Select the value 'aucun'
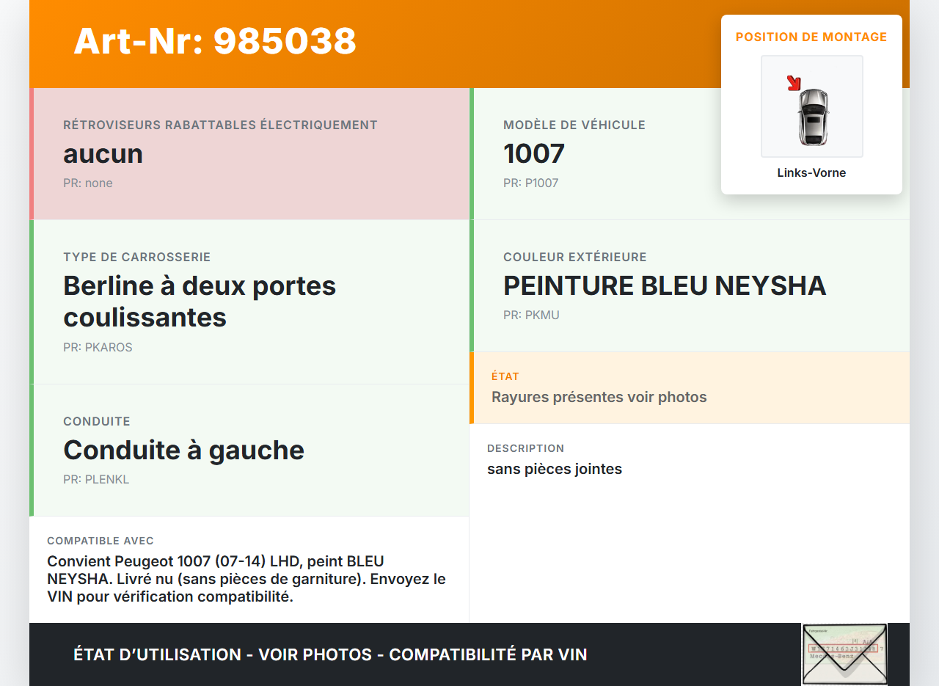Screen dimensions: 939x686 (103, 154)
